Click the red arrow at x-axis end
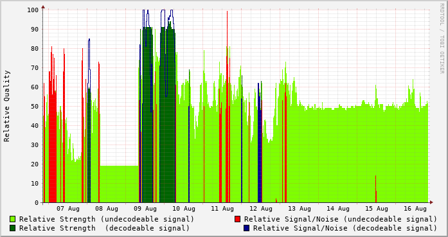This screenshot has width=448, height=237. coord(431,202)
